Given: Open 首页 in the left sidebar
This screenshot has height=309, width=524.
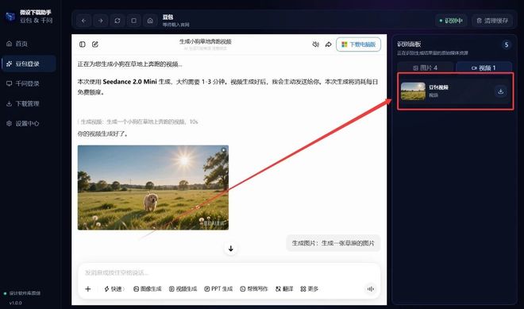Looking at the screenshot, I should pos(29,44).
